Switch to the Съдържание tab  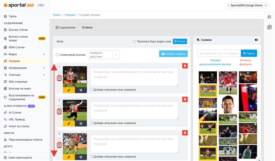click(x=66, y=27)
